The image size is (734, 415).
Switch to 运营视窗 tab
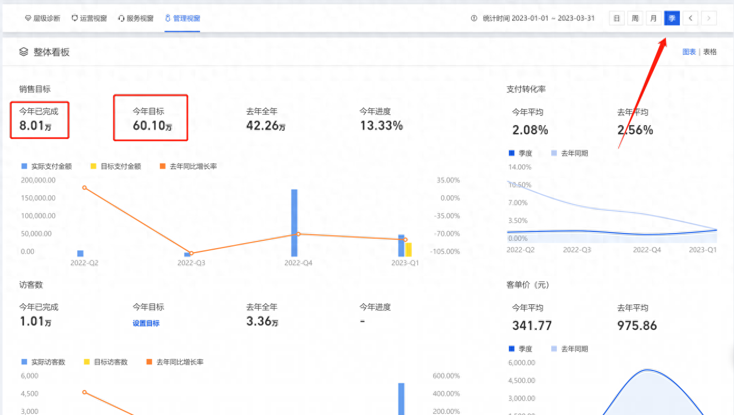click(x=89, y=18)
